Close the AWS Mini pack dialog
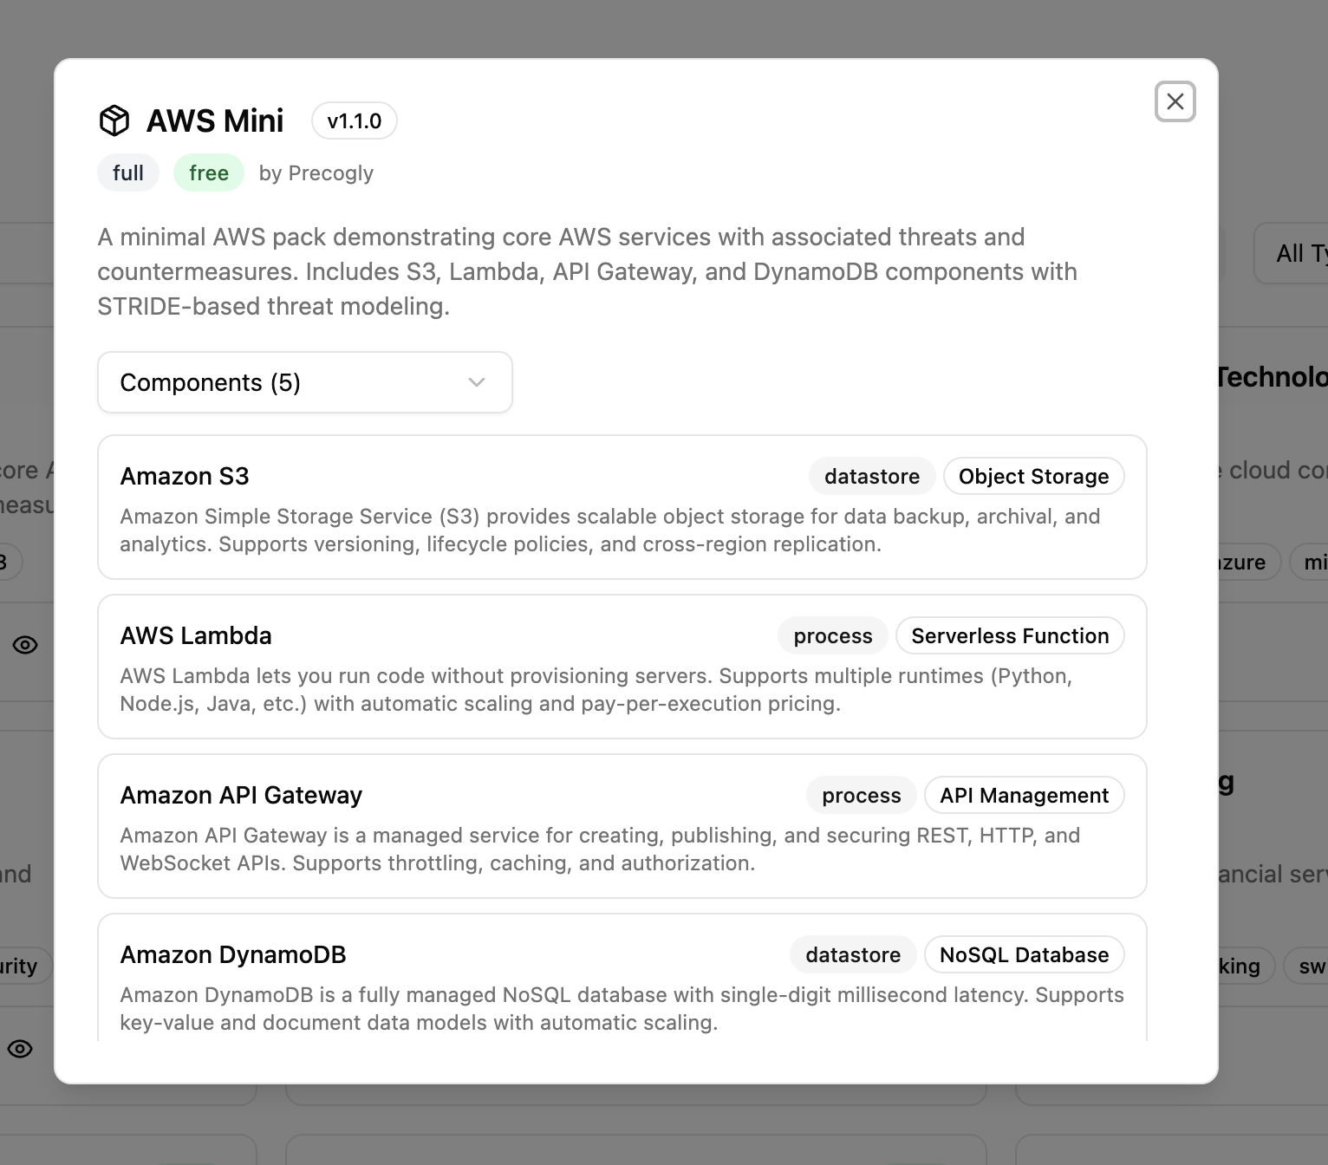The height and width of the screenshot is (1165, 1328). 1175,101
